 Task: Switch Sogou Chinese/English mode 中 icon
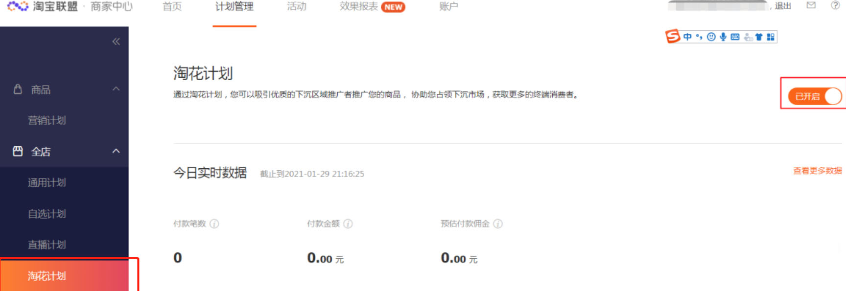pyautogui.click(x=687, y=37)
